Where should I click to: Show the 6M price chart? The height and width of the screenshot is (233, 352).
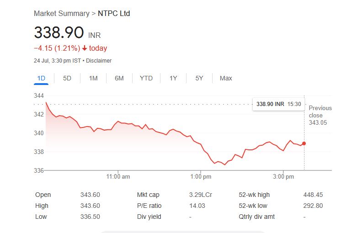click(x=119, y=78)
